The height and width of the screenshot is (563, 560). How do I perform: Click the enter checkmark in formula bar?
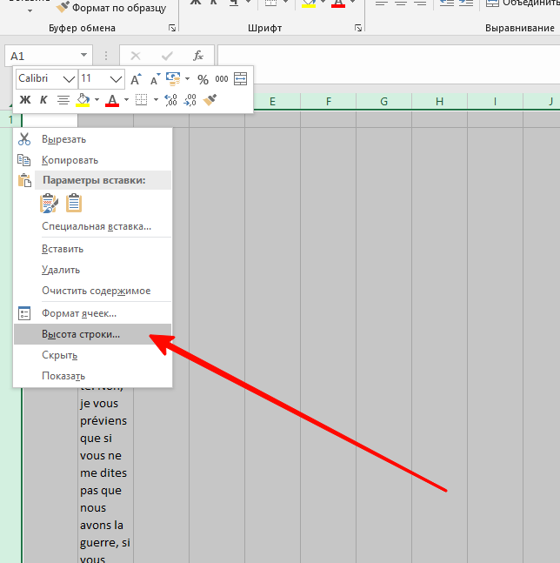click(167, 56)
